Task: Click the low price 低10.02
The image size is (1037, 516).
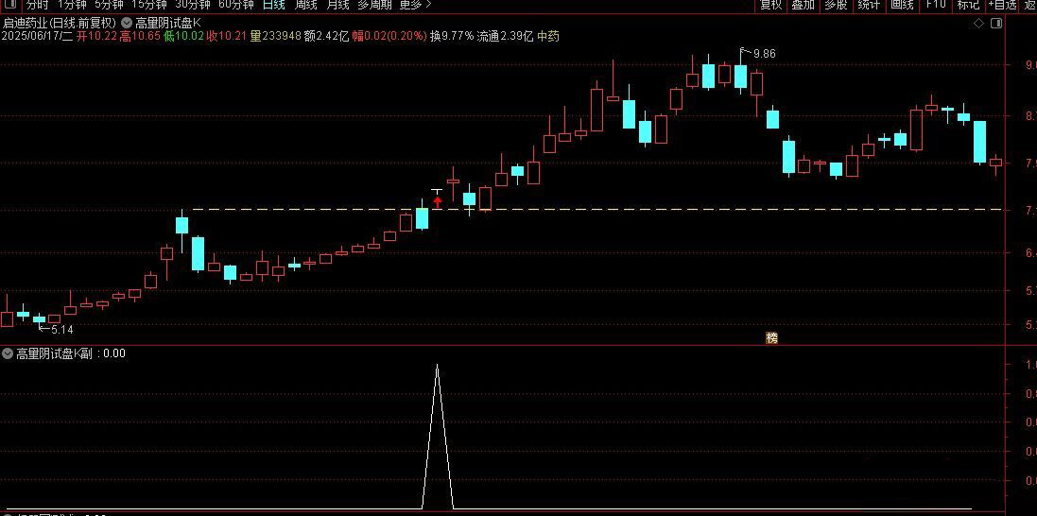Action: (183, 36)
